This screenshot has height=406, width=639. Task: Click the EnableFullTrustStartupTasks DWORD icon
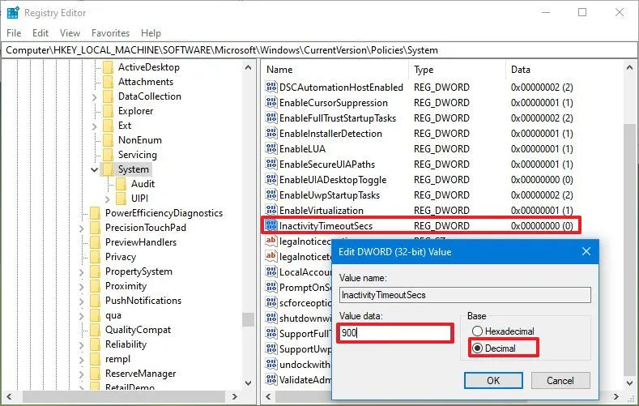coord(271,118)
